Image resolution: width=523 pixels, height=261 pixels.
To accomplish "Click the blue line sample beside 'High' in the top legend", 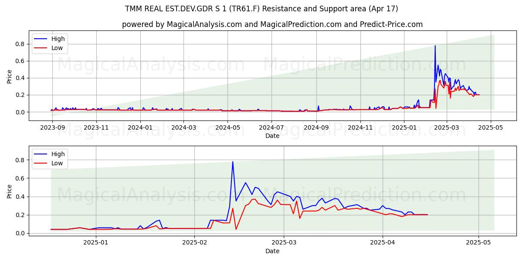I will (41, 39).
